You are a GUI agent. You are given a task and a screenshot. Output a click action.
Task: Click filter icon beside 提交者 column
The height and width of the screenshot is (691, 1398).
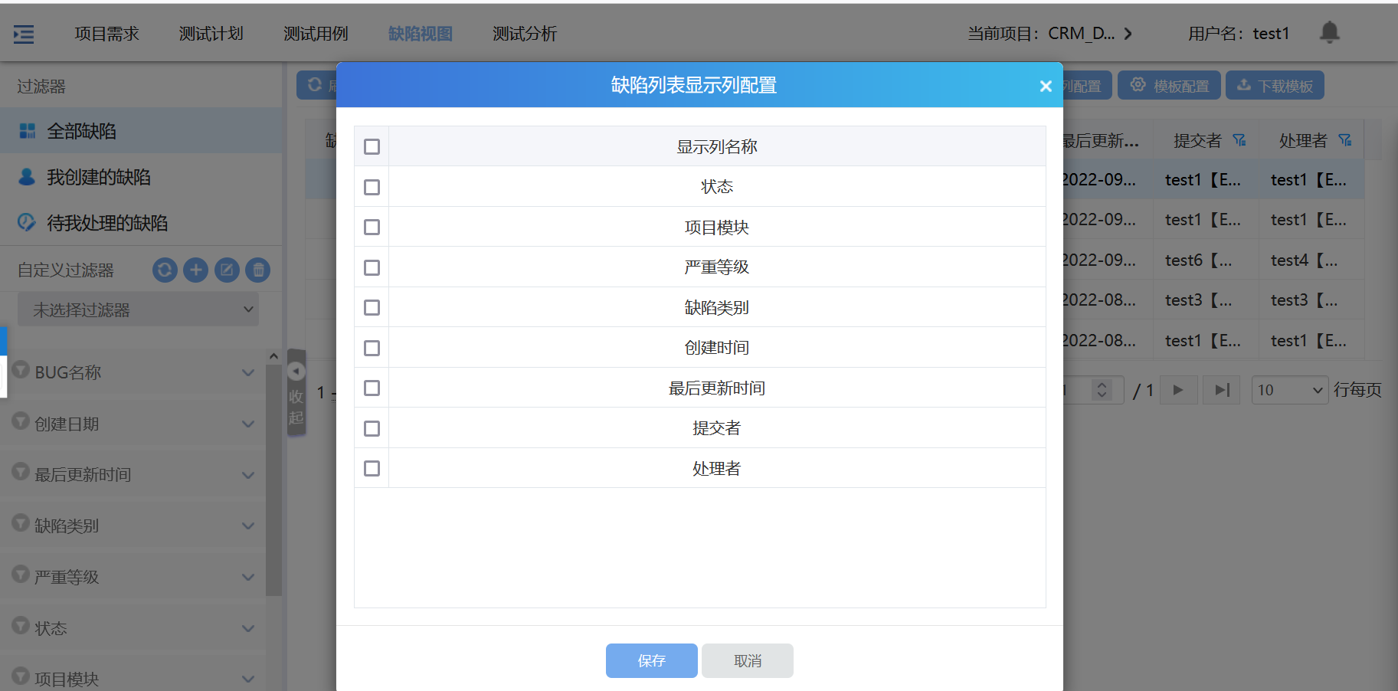click(1239, 140)
